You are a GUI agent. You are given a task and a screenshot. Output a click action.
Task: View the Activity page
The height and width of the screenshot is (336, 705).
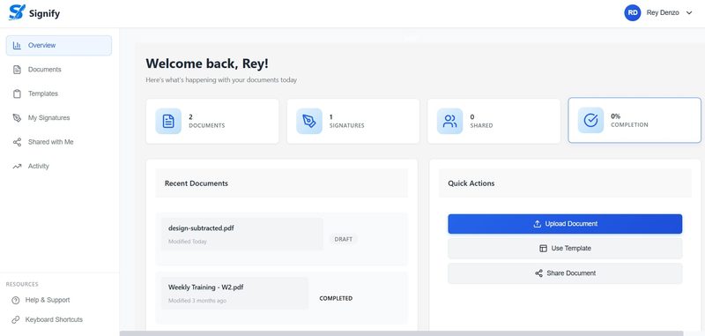[x=59, y=167]
